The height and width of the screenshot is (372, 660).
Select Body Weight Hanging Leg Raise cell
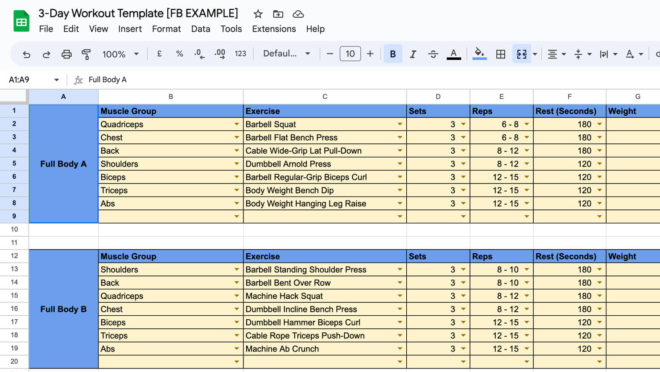click(x=325, y=204)
